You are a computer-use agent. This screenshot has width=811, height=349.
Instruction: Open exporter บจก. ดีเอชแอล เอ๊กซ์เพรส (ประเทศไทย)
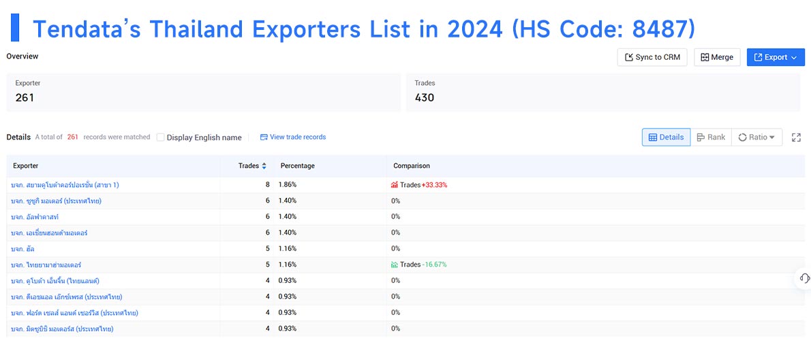click(66, 297)
